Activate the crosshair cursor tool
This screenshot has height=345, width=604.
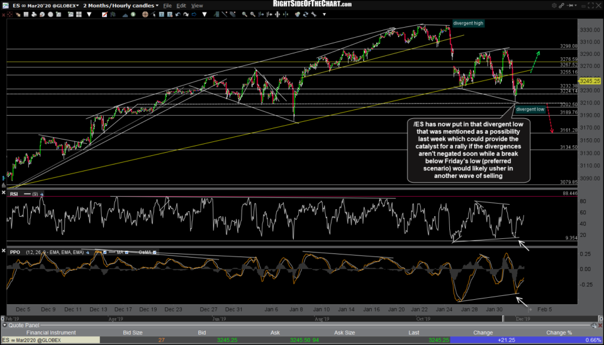coord(145,14)
